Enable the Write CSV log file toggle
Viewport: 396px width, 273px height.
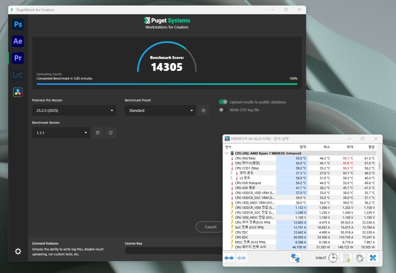(x=223, y=110)
